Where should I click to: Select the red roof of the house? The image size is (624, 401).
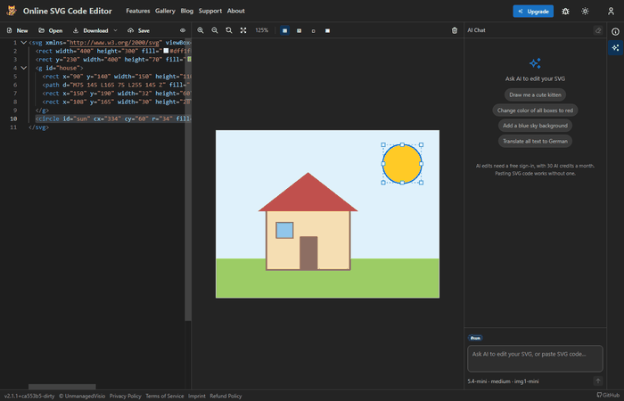308,195
